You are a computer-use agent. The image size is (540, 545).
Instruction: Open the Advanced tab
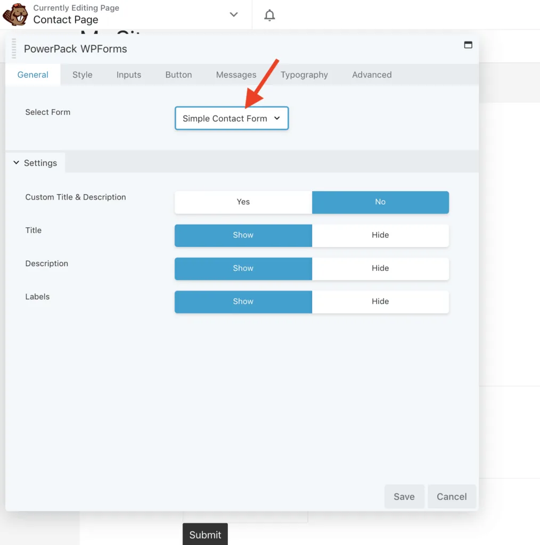point(372,75)
